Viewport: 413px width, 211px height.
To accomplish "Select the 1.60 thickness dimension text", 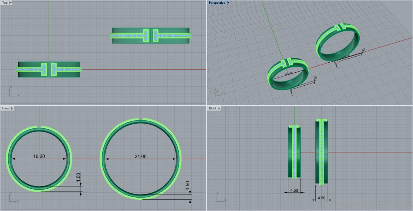I will click(78, 178).
